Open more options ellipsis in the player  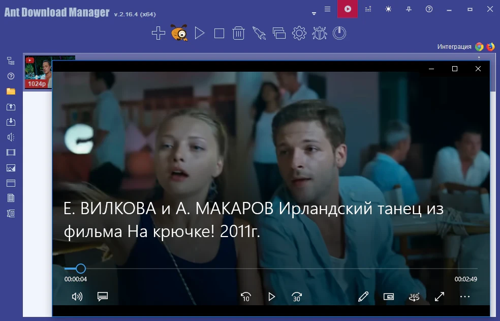(x=465, y=297)
